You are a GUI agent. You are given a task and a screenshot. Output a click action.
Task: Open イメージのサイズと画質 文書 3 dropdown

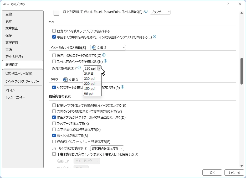(x=108, y=48)
